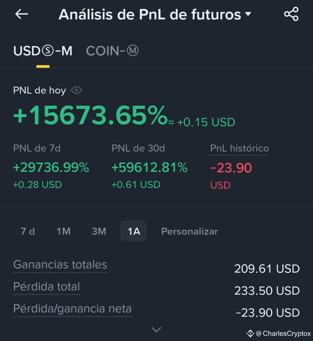Viewport: 313px width, 341px height.
Task: Tap the Pérdida total info label
Action: tap(47, 287)
